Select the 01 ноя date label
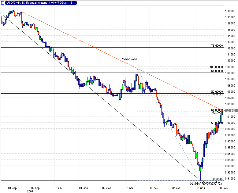 (x=200, y=188)
